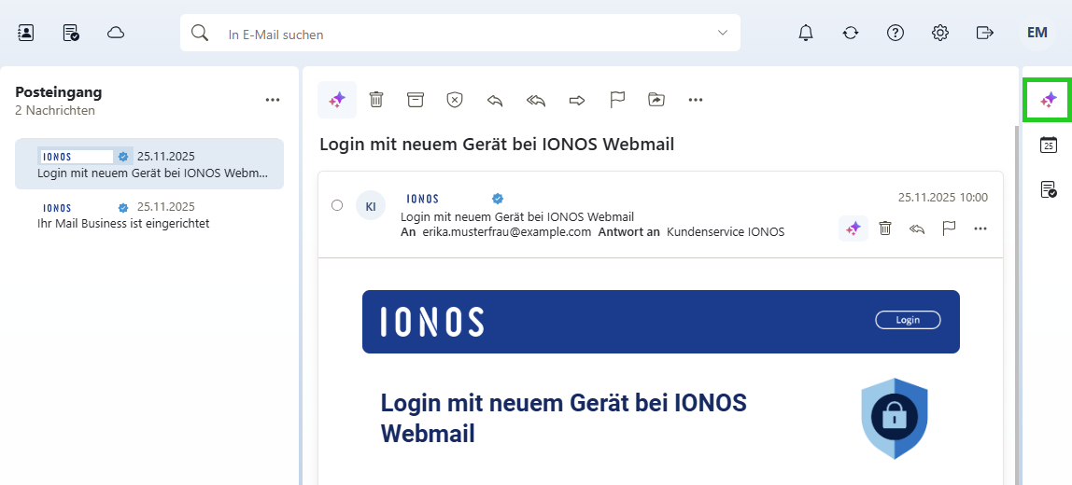This screenshot has width=1072, height=485.
Task: Click the AI assistant icon in mail toolbar
Action: point(337,100)
